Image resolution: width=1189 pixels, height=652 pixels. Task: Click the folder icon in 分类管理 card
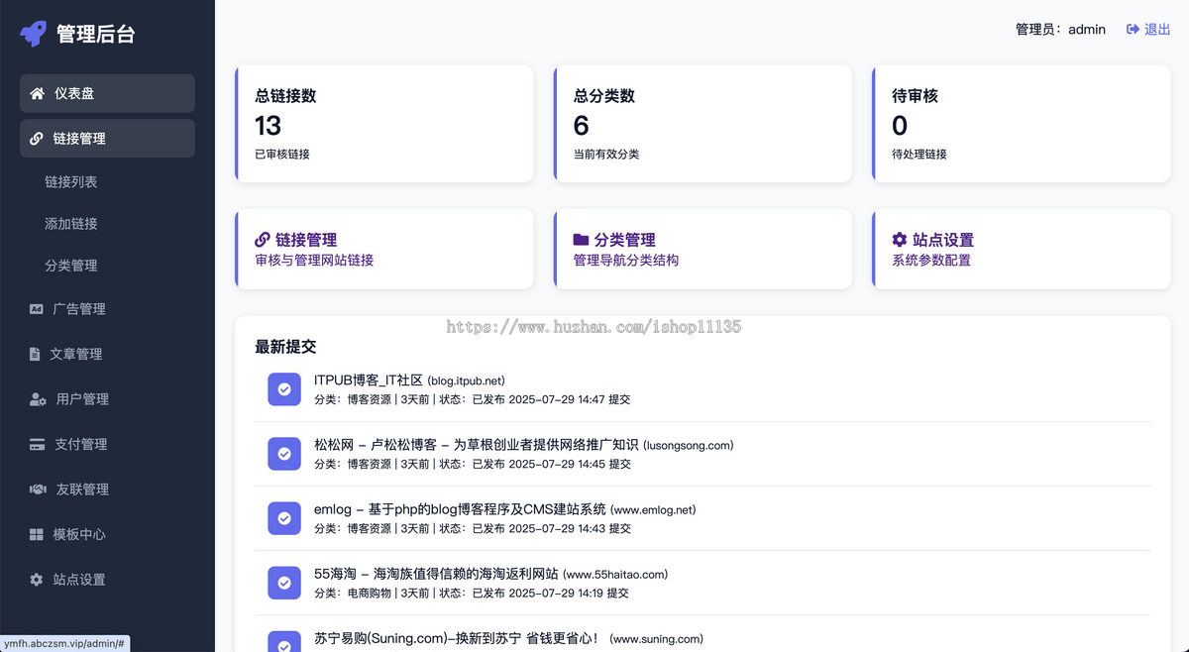tap(581, 239)
